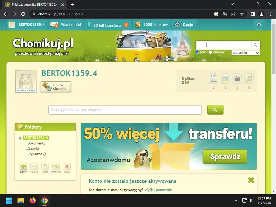The image size is (276, 207).
Task: Click the Chomikuj.pl logo
Action: (x=43, y=43)
